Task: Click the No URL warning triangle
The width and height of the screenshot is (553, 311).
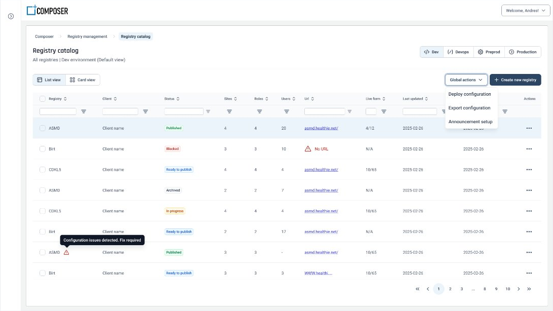Action: (308, 149)
